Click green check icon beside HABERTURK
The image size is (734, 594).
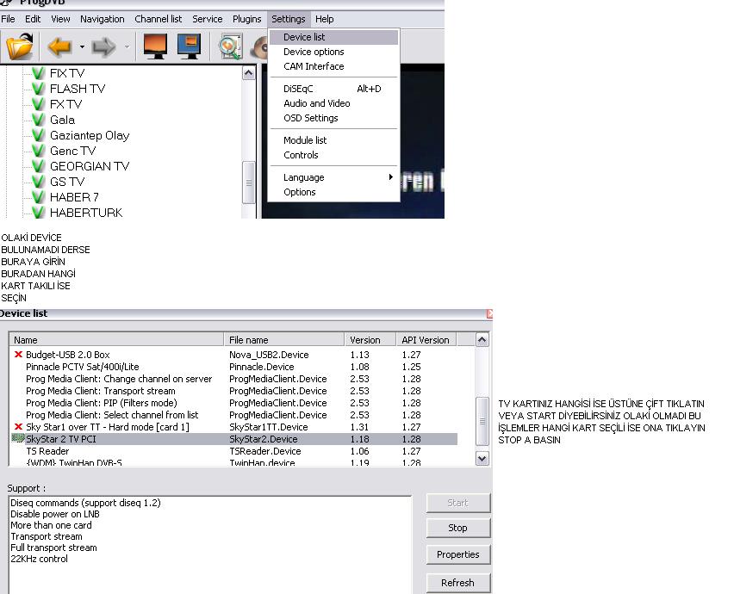pyautogui.click(x=38, y=213)
